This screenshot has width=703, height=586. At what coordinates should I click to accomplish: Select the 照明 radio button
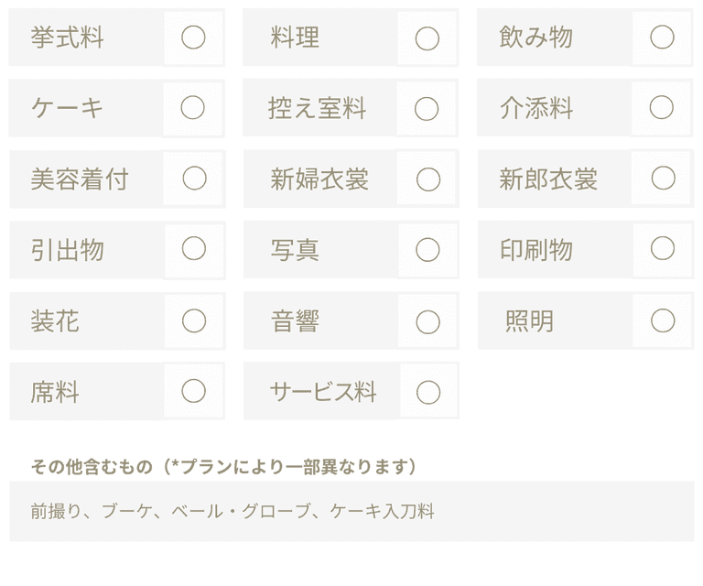click(x=663, y=320)
